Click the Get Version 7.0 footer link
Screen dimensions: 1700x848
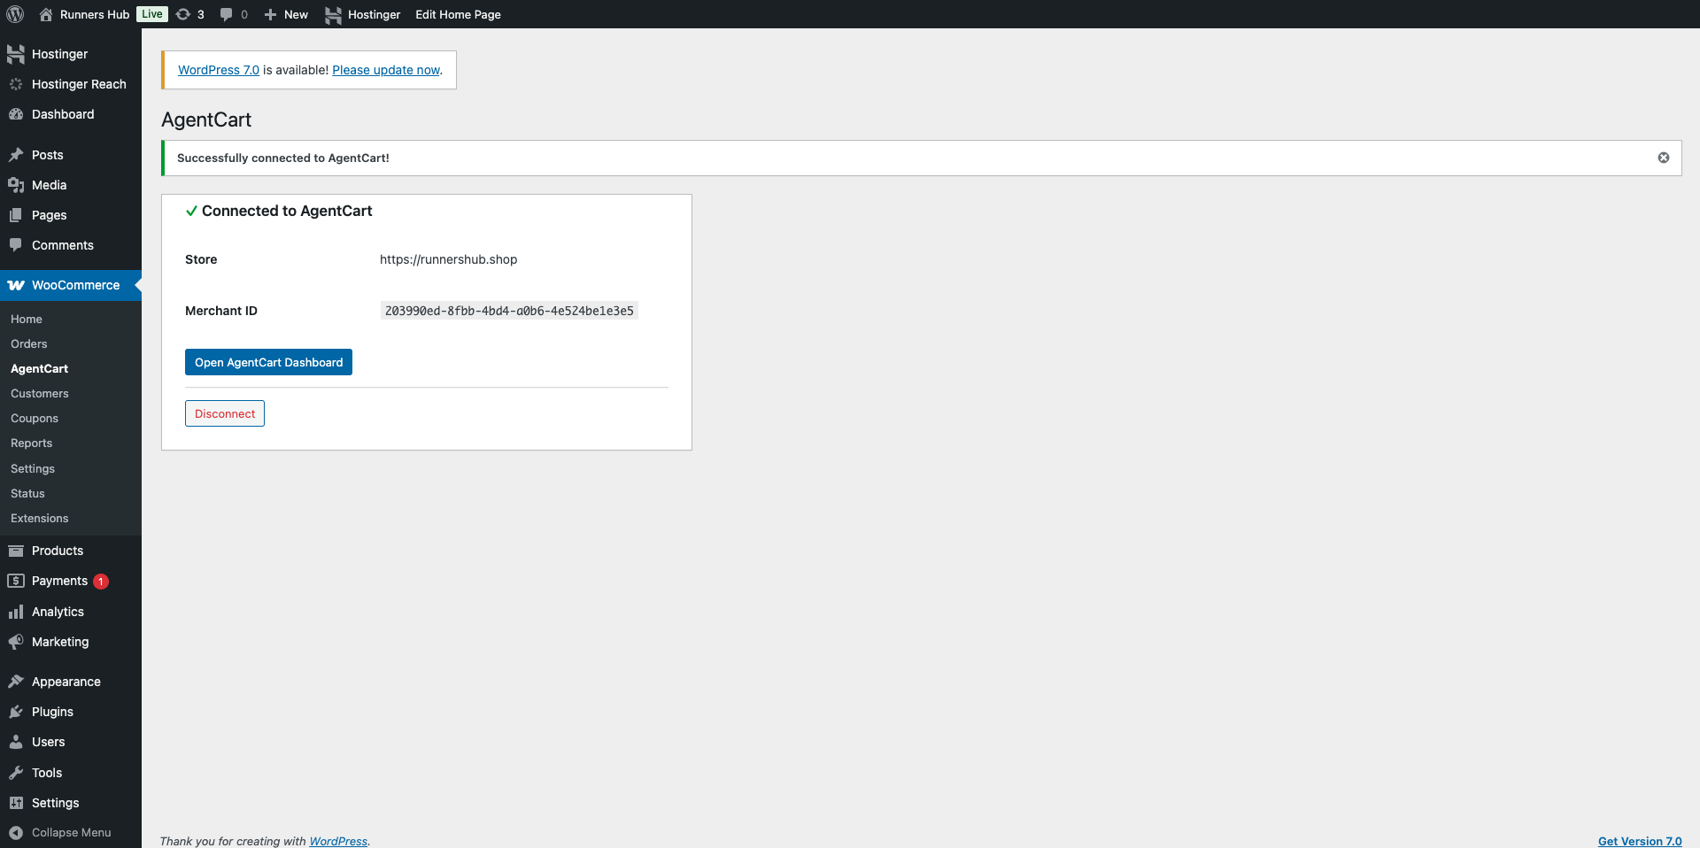(x=1640, y=841)
